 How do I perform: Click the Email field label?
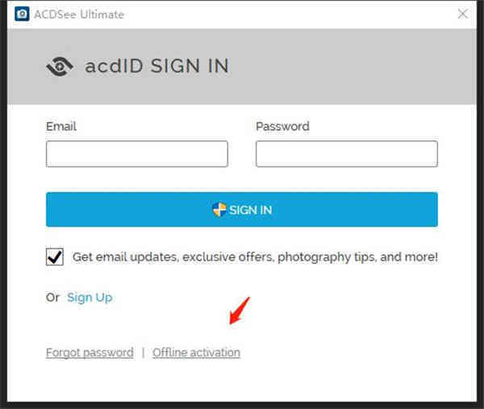click(x=61, y=127)
